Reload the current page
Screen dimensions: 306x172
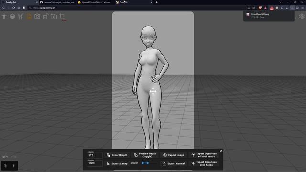click(x=13, y=8)
